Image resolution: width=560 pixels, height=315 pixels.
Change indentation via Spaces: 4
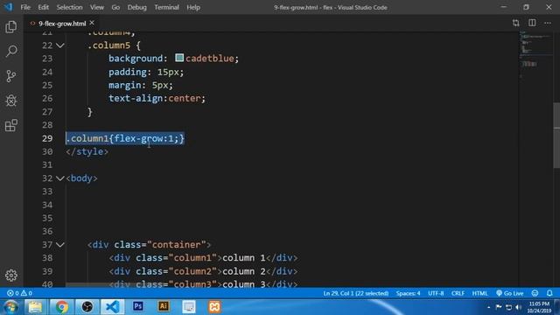pyautogui.click(x=409, y=293)
